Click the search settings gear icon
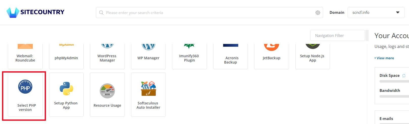The image size is (409, 124). 318,13
